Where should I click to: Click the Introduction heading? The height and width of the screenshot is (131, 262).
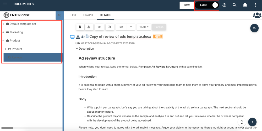coord(88,77)
